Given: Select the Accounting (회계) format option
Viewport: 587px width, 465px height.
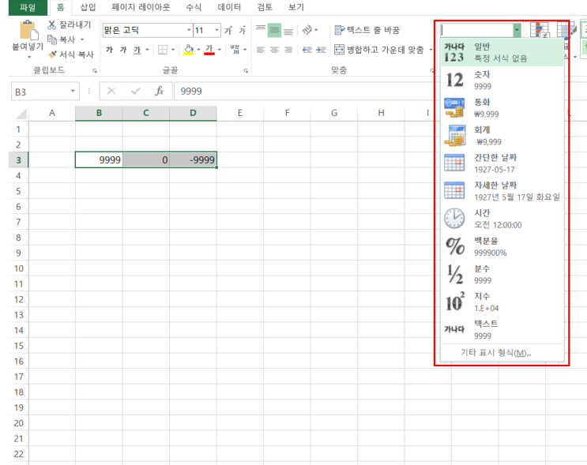Looking at the screenshot, I should point(502,136).
